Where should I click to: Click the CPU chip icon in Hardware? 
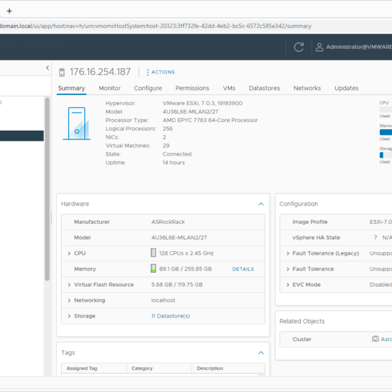[153, 253]
